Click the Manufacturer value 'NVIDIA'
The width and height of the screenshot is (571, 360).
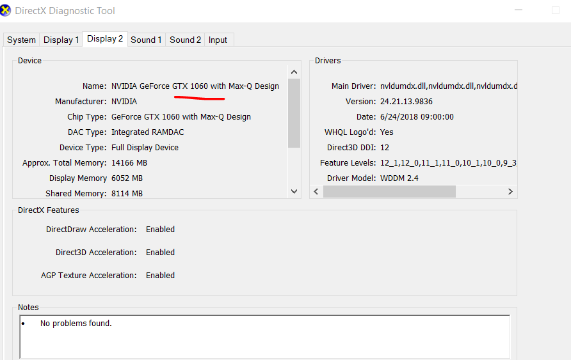click(124, 102)
